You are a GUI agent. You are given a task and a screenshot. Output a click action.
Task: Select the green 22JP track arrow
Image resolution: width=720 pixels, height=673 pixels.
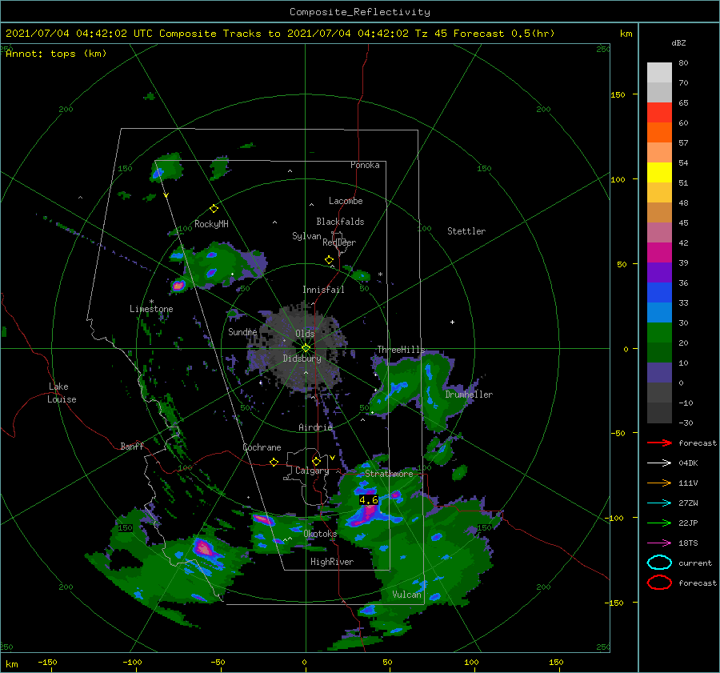pyautogui.click(x=659, y=523)
